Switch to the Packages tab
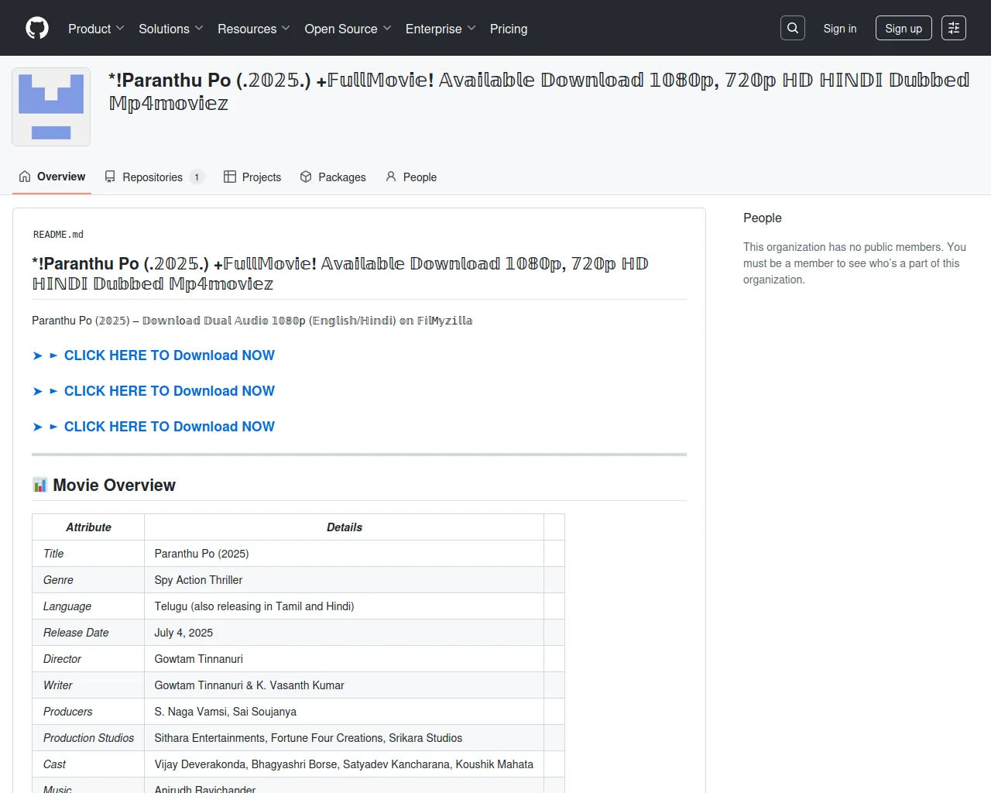 click(333, 177)
